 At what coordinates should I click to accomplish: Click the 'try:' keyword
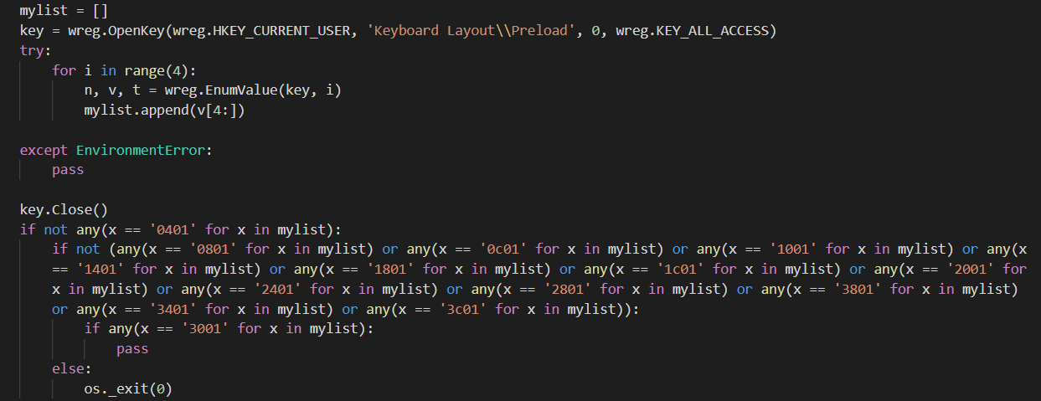click(35, 51)
